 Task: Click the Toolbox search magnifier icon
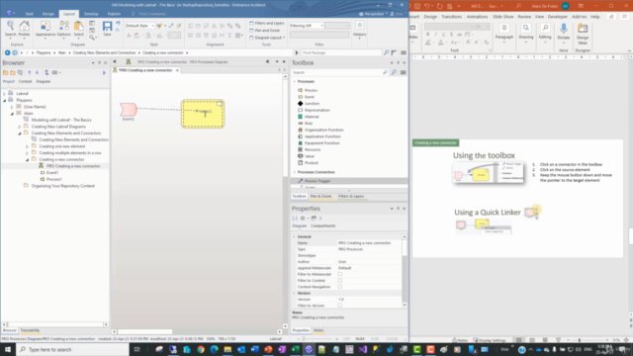[385, 72]
